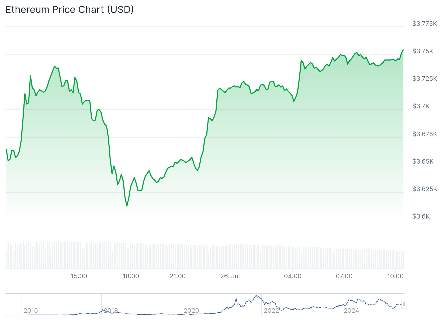Click the Ethereum Price Chart (USD) title
The height and width of the screenshot is (323, 443).
pyautogui.click(x=70, y=10)
